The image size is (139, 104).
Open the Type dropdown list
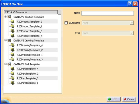click(x=132, y=33)
